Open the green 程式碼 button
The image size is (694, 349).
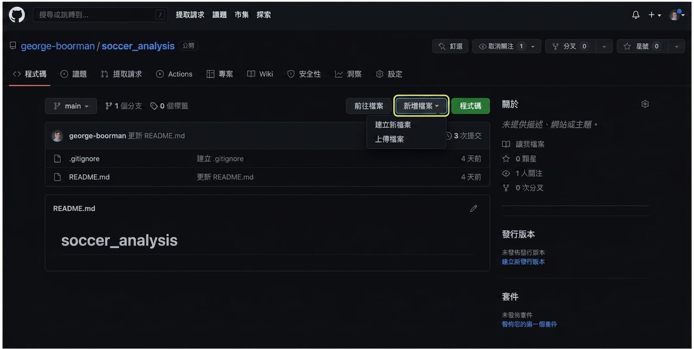click(x=470, y=106)
